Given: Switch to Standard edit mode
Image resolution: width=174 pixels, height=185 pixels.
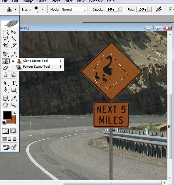Looking at the screenshot, I should tap(6, 131).
